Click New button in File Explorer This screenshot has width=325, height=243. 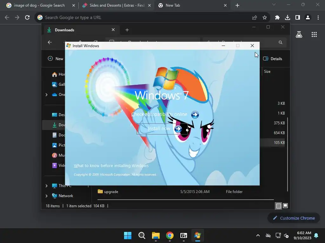coord(55,59)
